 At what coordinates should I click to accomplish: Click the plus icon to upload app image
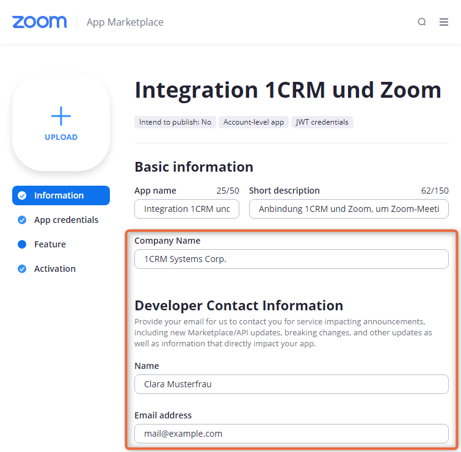point(61,116)
